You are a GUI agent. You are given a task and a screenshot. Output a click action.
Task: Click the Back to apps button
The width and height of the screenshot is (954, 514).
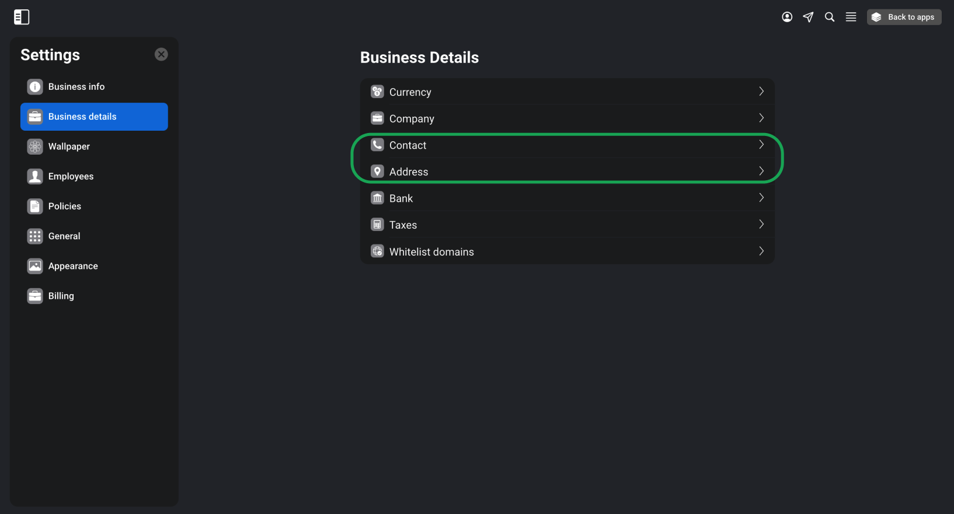(x=904, y=17)
